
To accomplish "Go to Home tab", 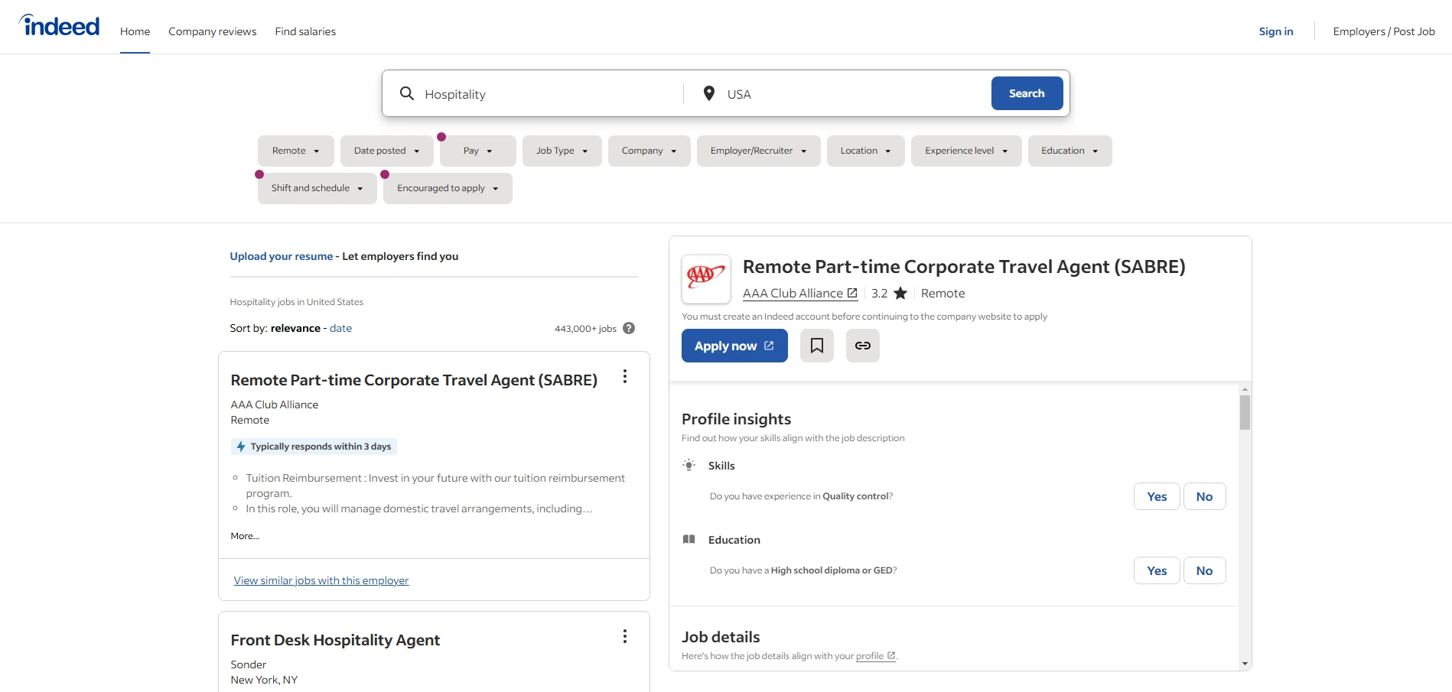I will pos(135,31).
